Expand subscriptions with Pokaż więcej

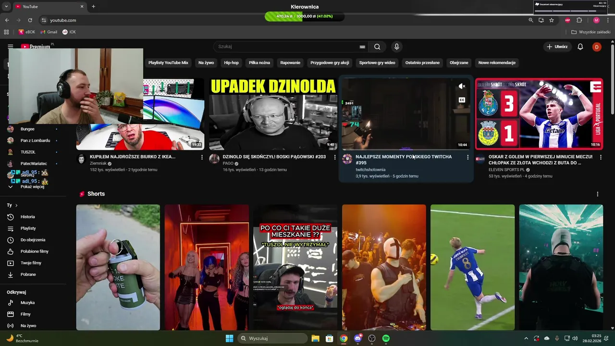click(x=33, y=186)
